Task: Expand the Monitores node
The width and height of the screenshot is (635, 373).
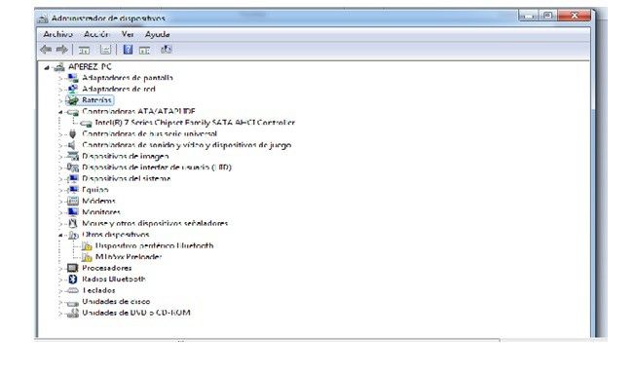Action: tap(60, 212)
